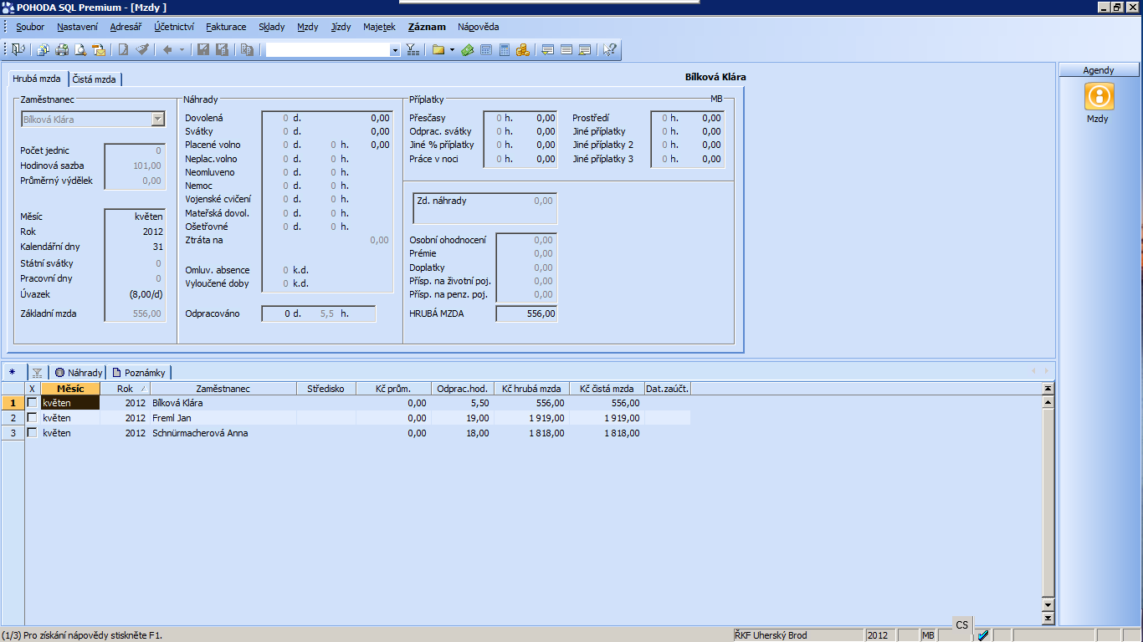Tick the checkbox in Bílková Klára row
Viewport: 1143px width, 642px height.
(33, 403)
